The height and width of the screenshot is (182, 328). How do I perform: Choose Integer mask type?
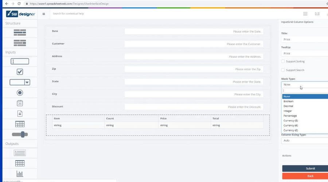coord(305,111)
